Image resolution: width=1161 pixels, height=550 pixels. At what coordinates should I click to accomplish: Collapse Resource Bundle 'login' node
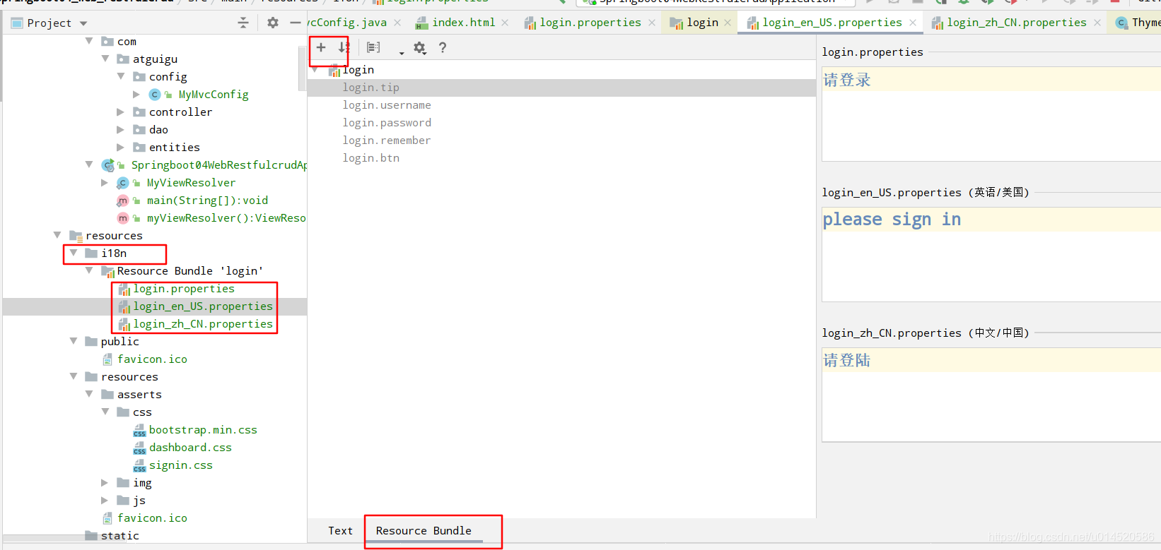[89, 270]
